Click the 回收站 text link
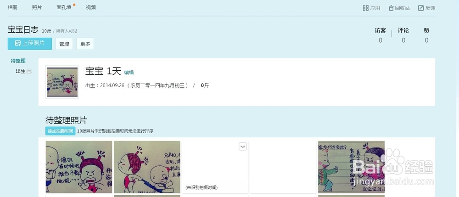Viewport: 459px width, 197px height. [402, 8]
